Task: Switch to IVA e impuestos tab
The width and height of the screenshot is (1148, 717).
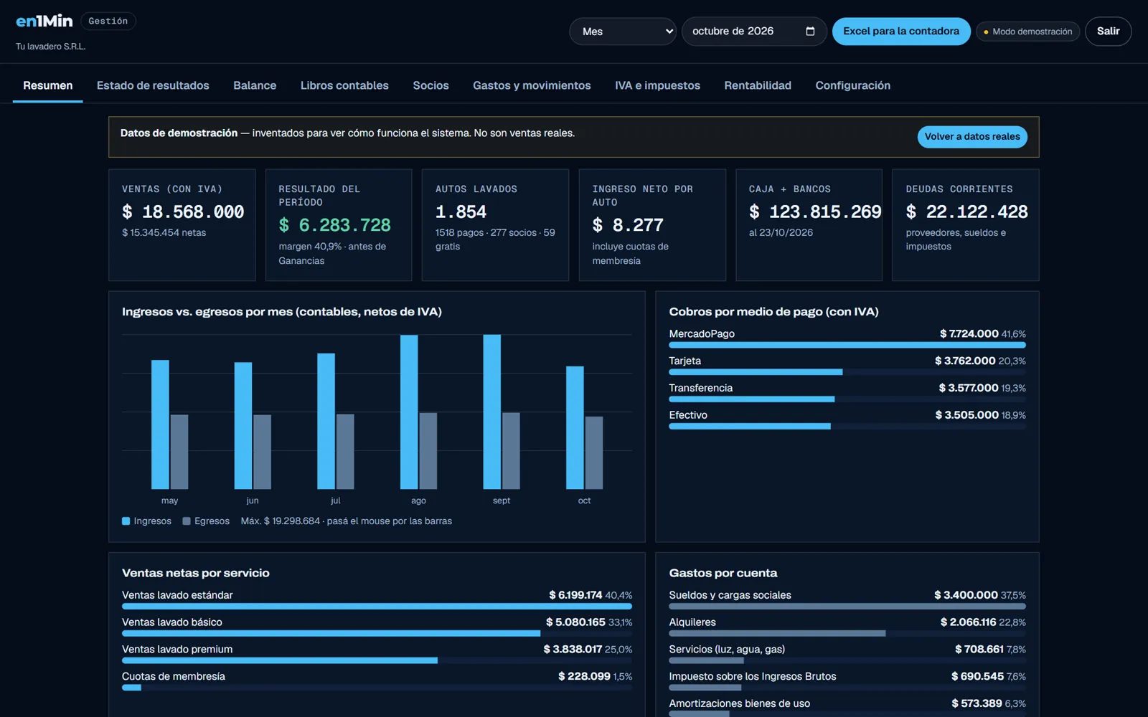Action: click(657, 85)
